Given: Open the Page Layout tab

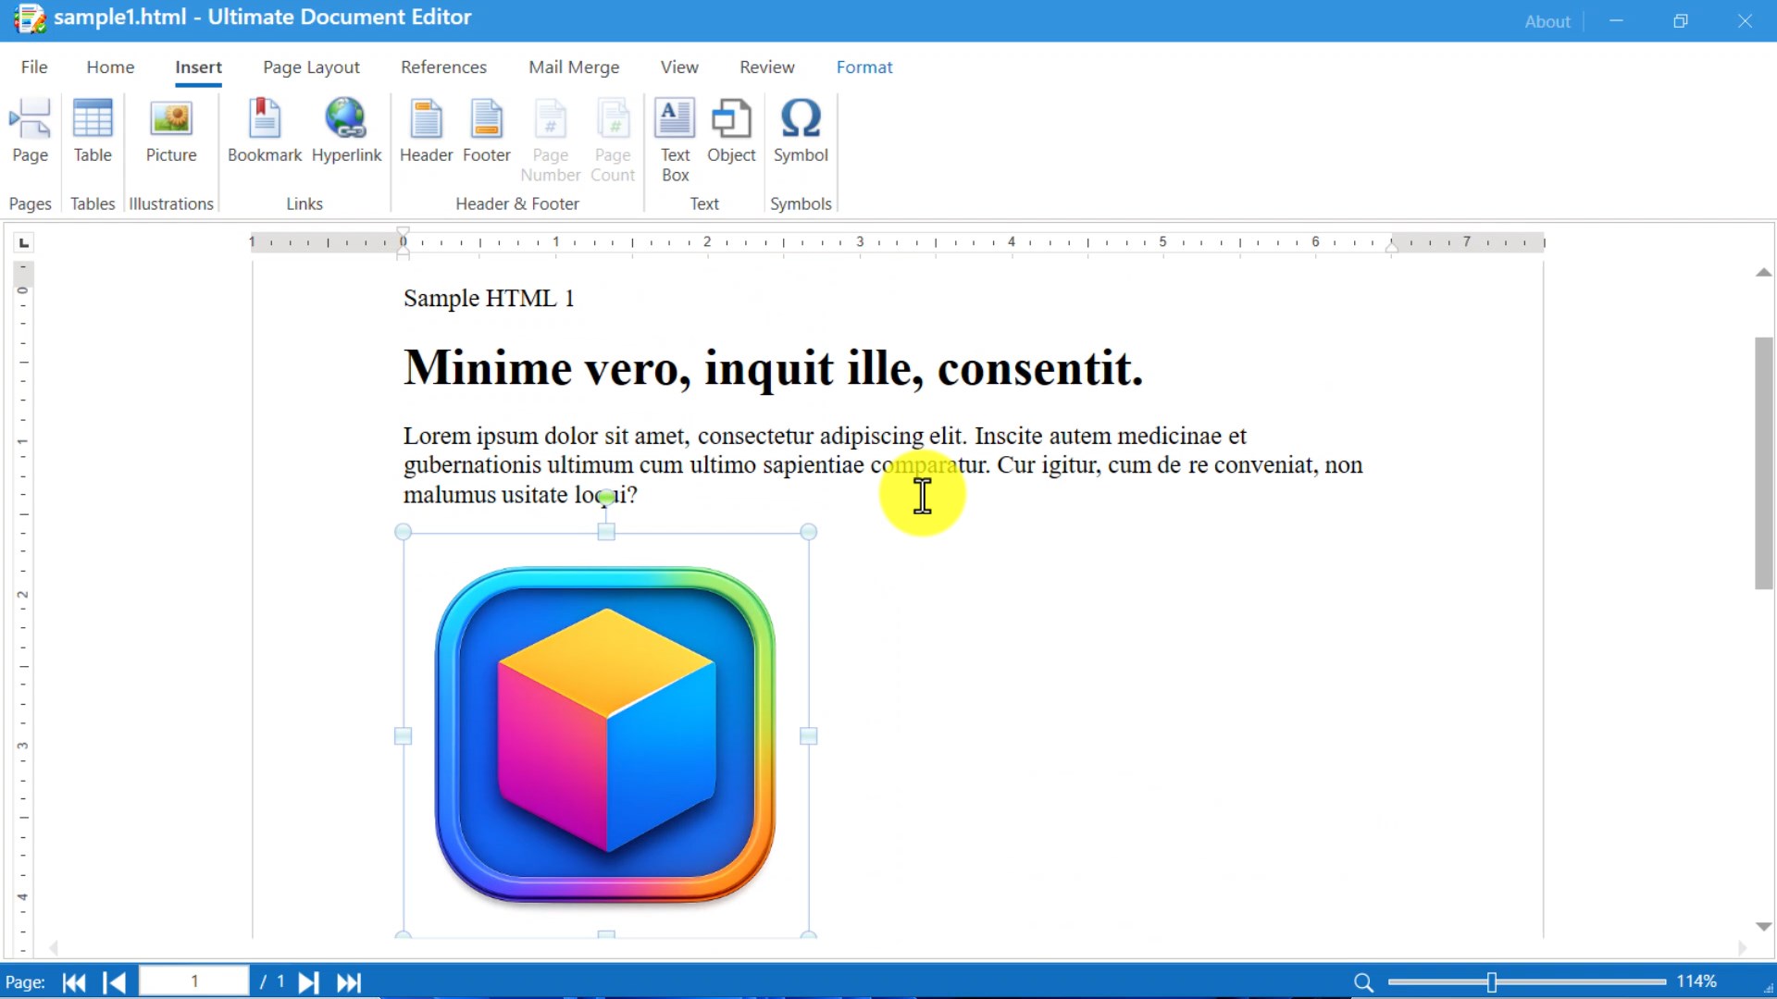Looking at the screenshot, I should 311,67.
